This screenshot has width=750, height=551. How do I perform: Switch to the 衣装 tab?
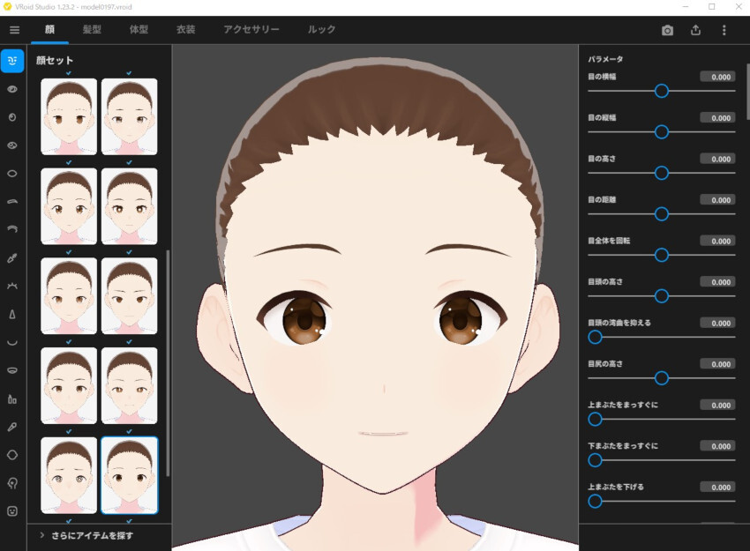click(x=185, y=30)
